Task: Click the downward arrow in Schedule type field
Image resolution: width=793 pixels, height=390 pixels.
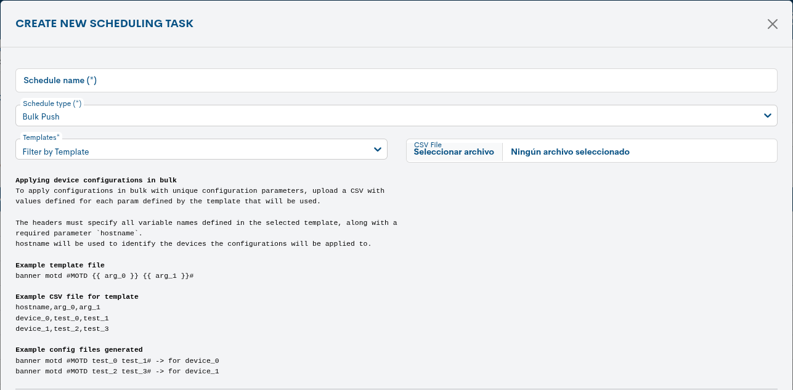Action: 768,115
